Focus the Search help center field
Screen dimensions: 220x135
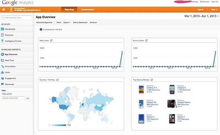(x=13, y=98)
